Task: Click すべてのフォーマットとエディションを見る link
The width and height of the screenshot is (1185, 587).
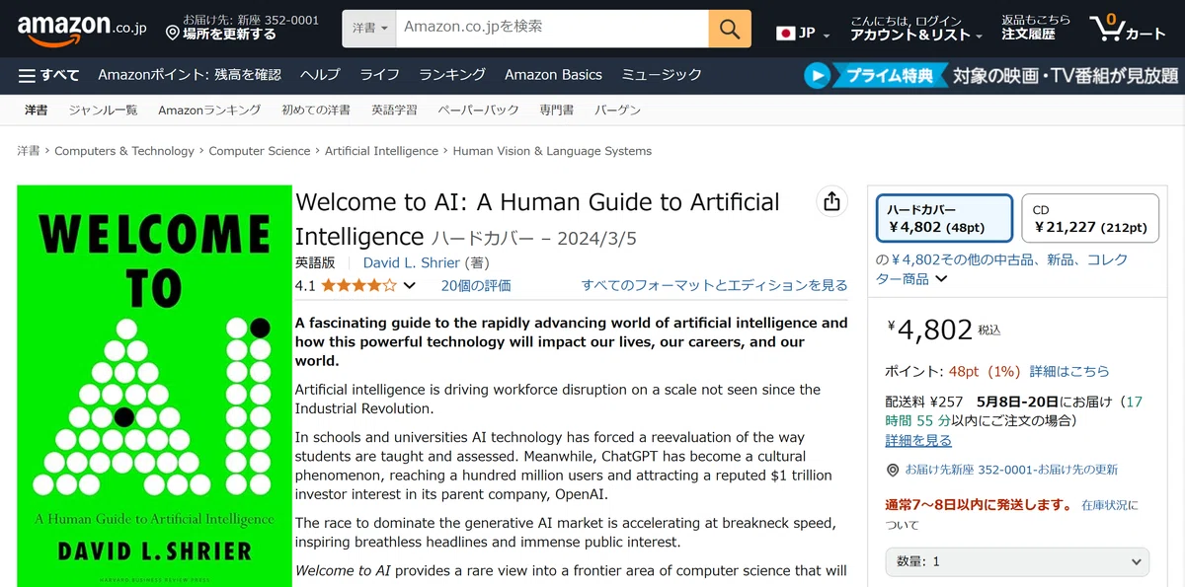Action: (714, 286)
